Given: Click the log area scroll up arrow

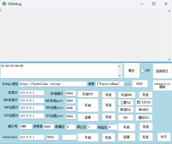Looking at the screenshot, I should click(x=169, y=11).
